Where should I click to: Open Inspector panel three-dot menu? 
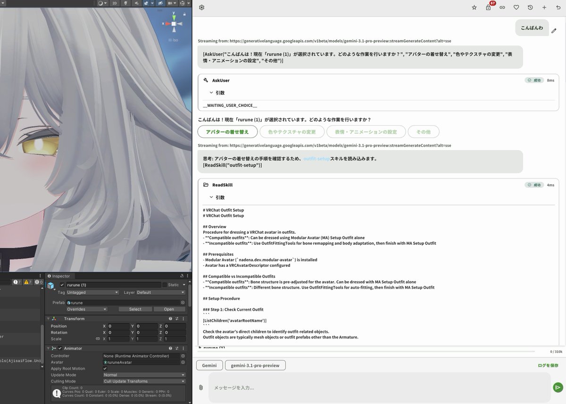[x=187, y=276]
